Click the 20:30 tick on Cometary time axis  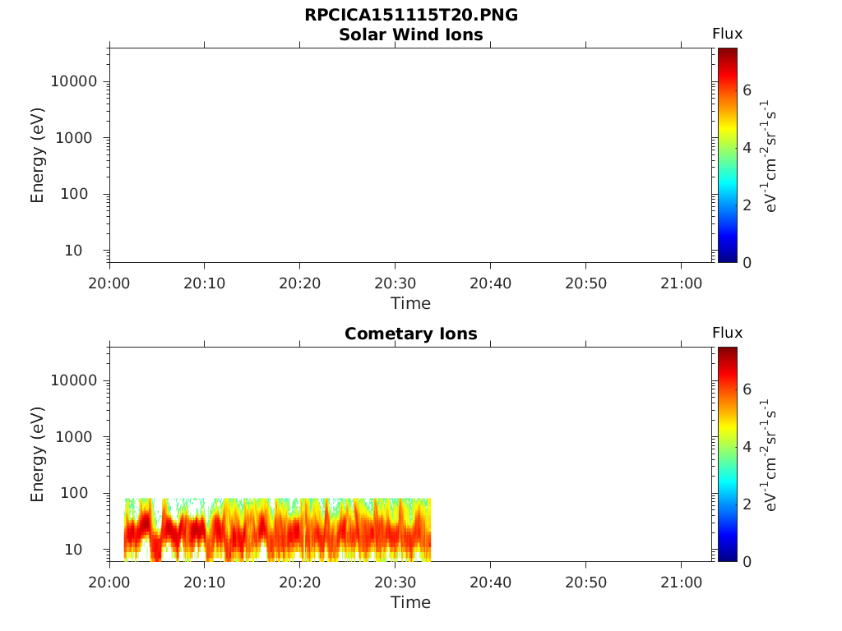(396, 583)
